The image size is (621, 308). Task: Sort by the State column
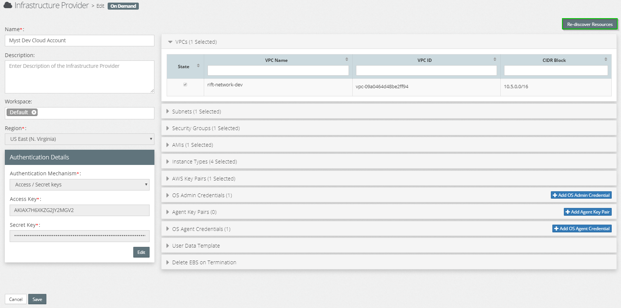pos(198,66)
